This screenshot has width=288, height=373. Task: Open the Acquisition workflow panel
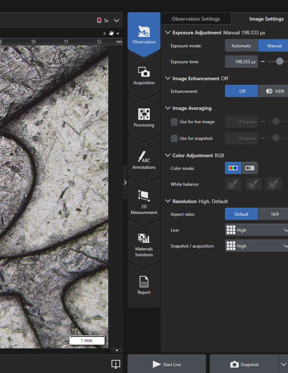[x=144, y=76]
